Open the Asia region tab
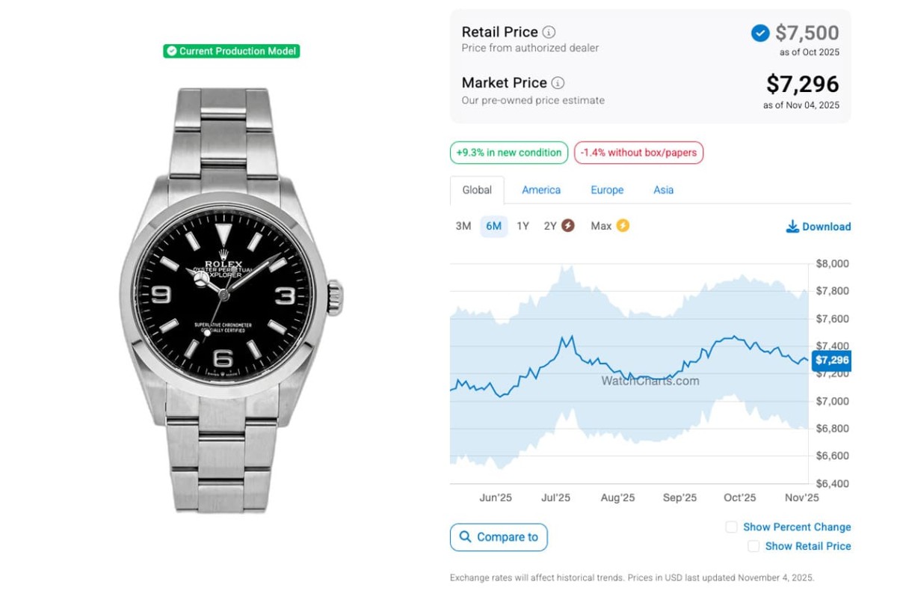 click(663, 190)
